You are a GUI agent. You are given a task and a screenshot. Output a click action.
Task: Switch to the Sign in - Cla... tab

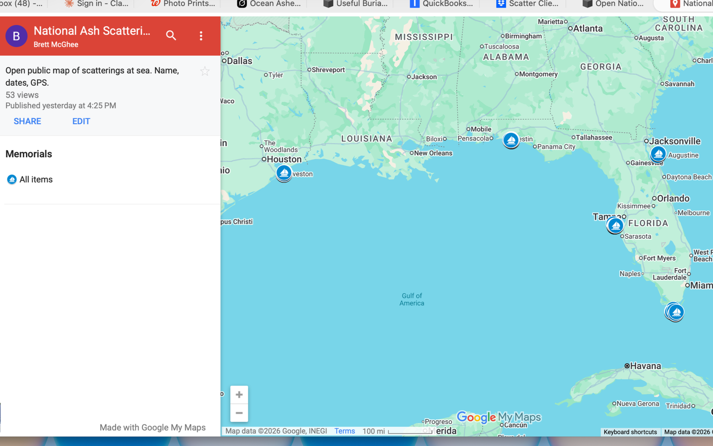(x=96, y=4)
